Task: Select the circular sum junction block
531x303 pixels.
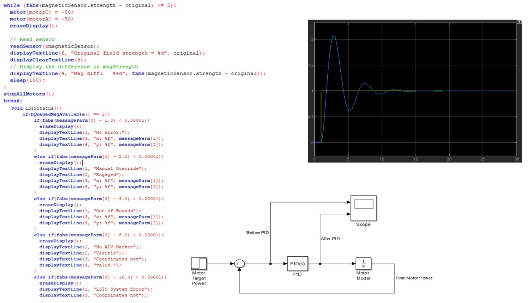Action: pyautogui.click(x=239, y=264)
